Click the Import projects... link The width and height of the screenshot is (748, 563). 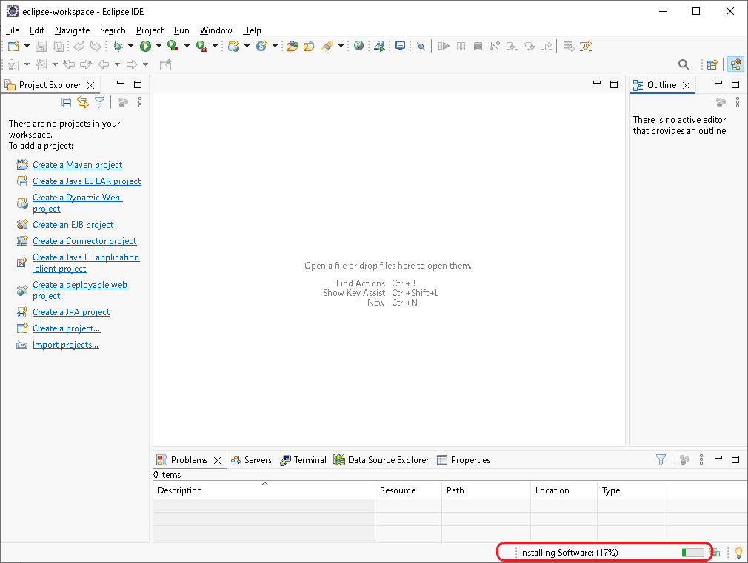(66, 345)
